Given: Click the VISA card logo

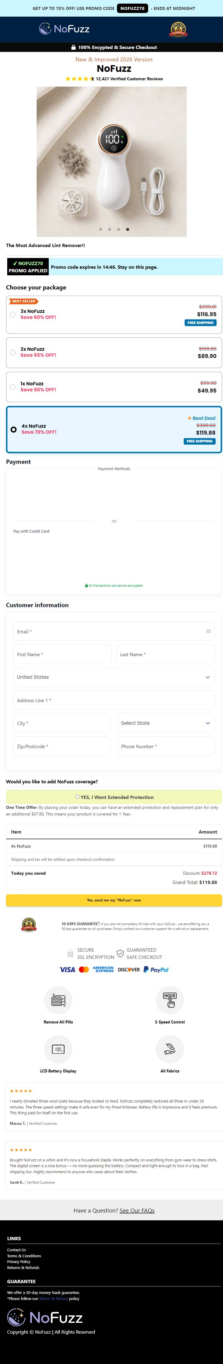Looking at the screenshot, I should [67, 970].
